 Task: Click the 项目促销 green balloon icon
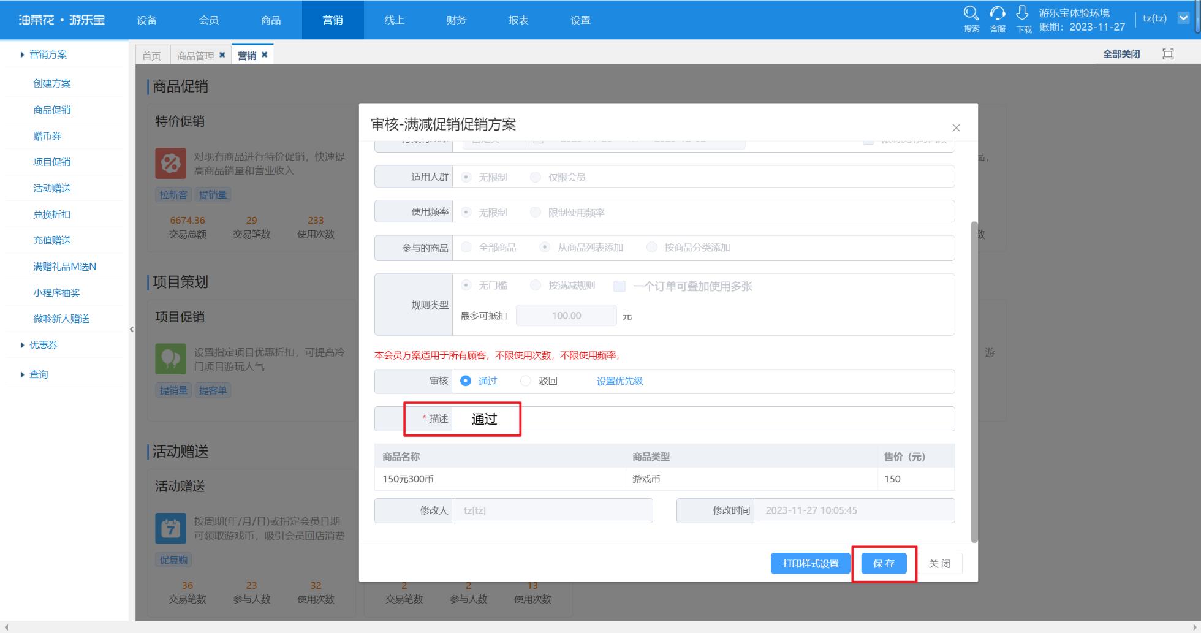170,358
